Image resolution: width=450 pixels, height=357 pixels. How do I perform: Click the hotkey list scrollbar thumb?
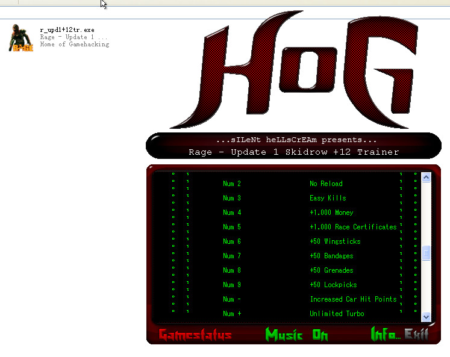point(426,253)
